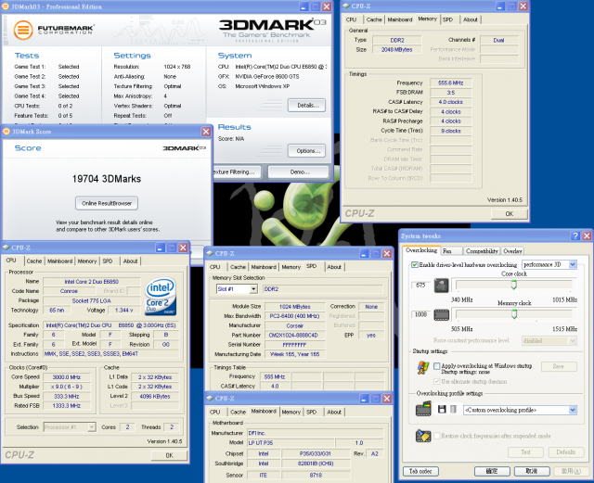Click the Memory clock slider handle
Viewport: 594px width, 483px height.
[x=513, y=313]
